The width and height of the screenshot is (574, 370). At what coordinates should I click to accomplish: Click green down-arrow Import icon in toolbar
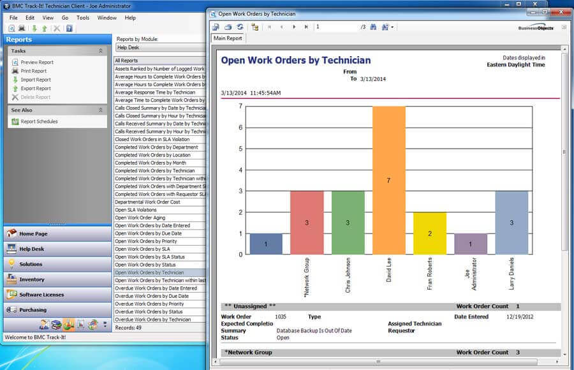click(x=34, y=28)
